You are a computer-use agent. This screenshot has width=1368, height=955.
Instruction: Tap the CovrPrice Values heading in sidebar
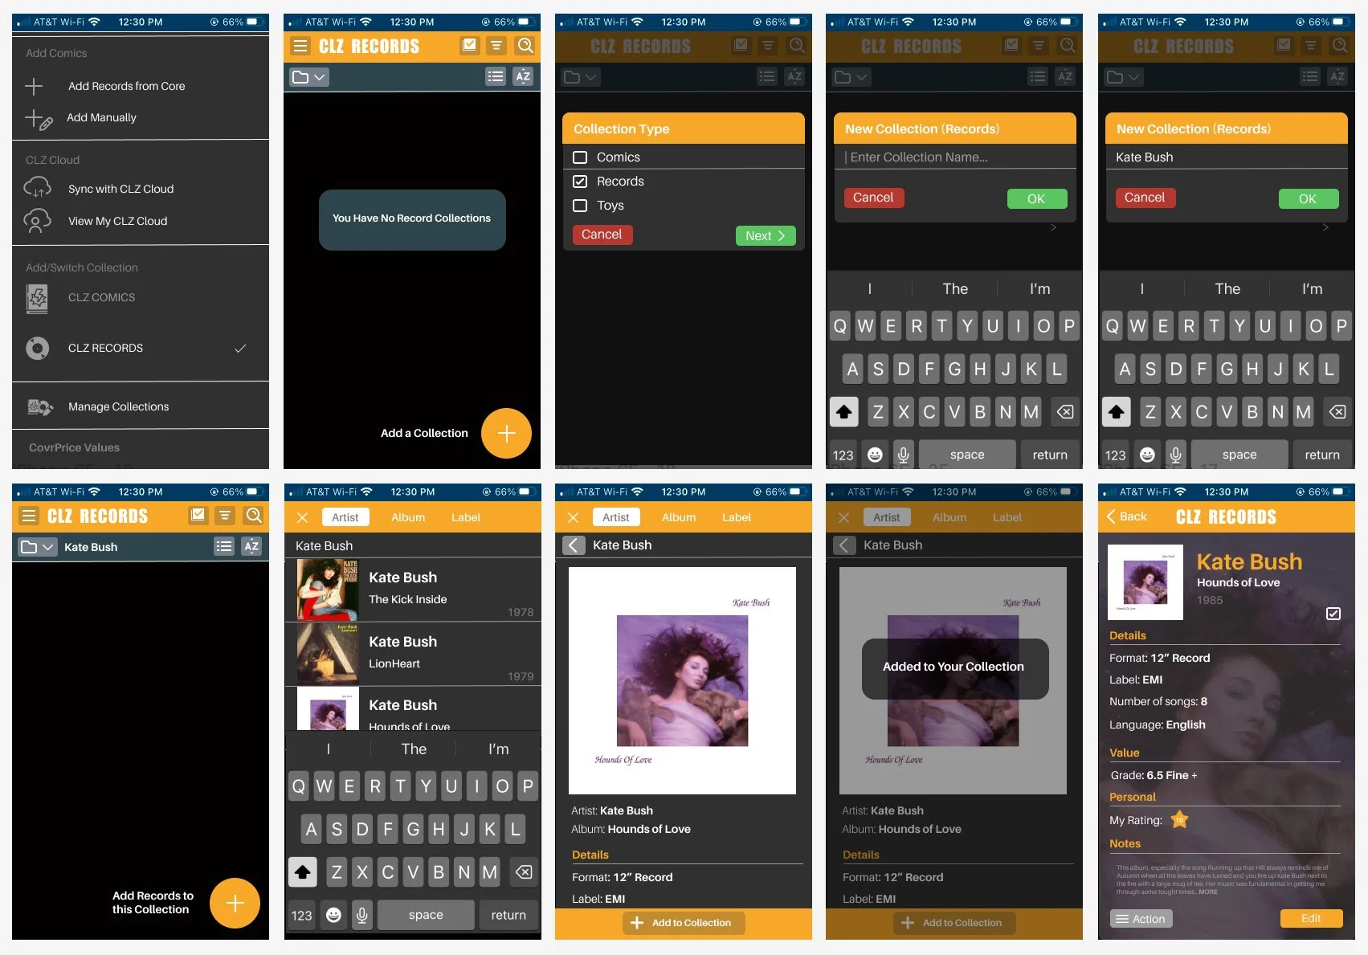coord(74,448)
